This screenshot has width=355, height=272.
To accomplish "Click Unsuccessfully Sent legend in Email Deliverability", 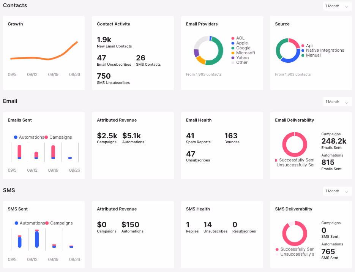I will pos(295,165).
